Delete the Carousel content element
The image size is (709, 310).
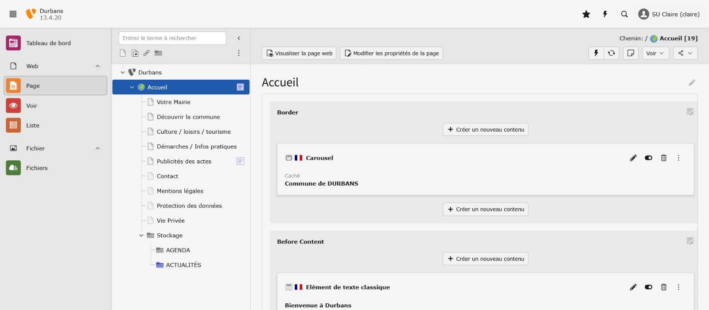663,158
